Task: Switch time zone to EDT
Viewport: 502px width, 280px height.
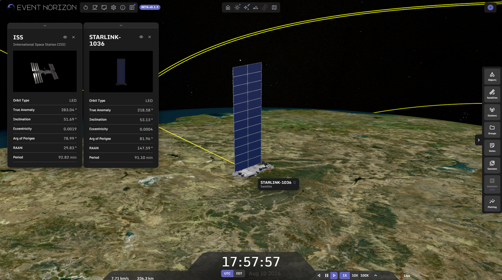Action: (x=239, y=273)
